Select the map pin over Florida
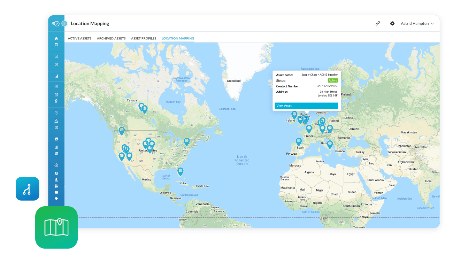453x255 pixels. 181,171
